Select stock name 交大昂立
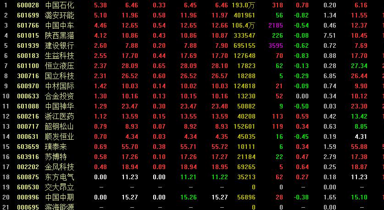384x210 pixels. coord(59,187)
